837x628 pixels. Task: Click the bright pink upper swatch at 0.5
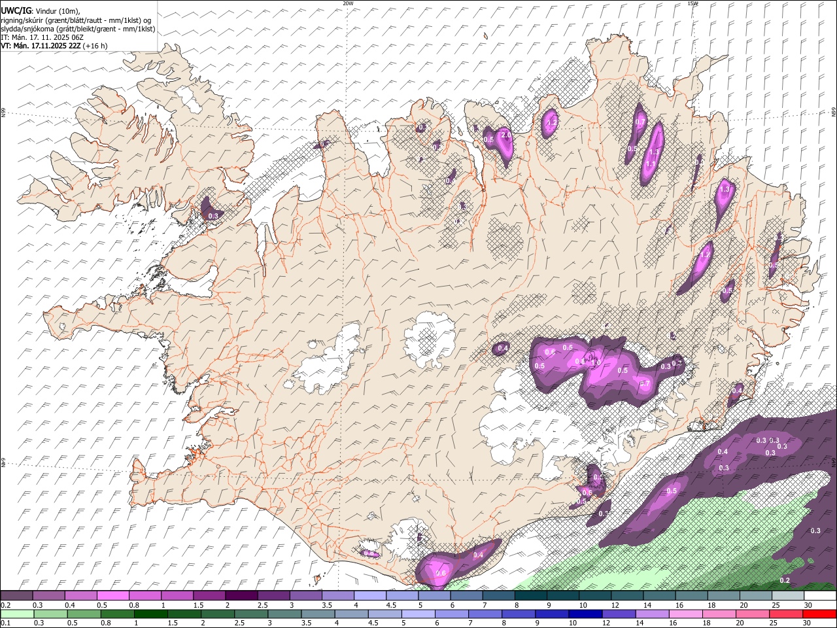tap(112, 596)
